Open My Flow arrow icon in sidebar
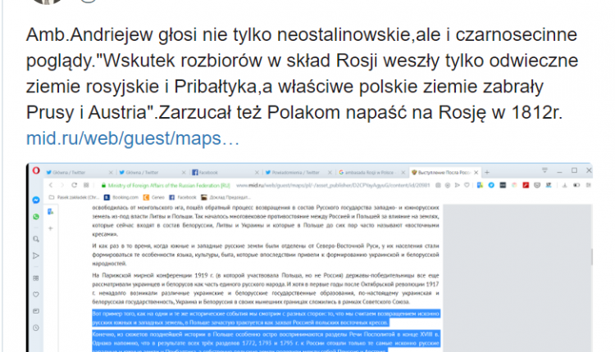Image resolution: width=615 pixels, height=352 pixels. [x=37, y=255]
